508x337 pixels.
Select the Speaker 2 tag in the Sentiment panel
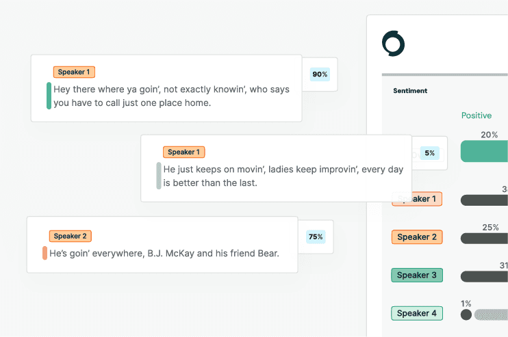(417, 237)
